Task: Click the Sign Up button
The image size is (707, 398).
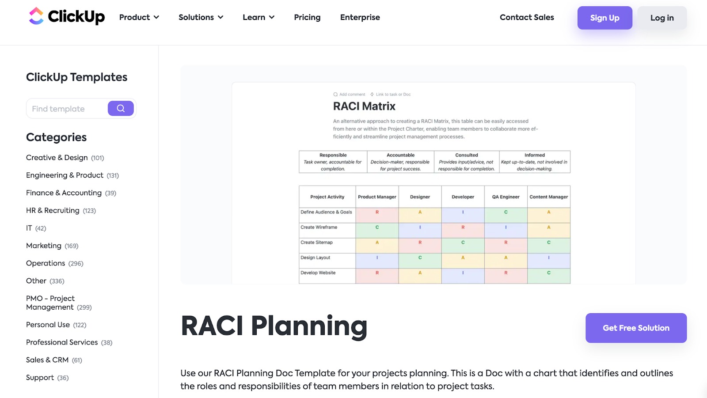Action: pos(604,18)
